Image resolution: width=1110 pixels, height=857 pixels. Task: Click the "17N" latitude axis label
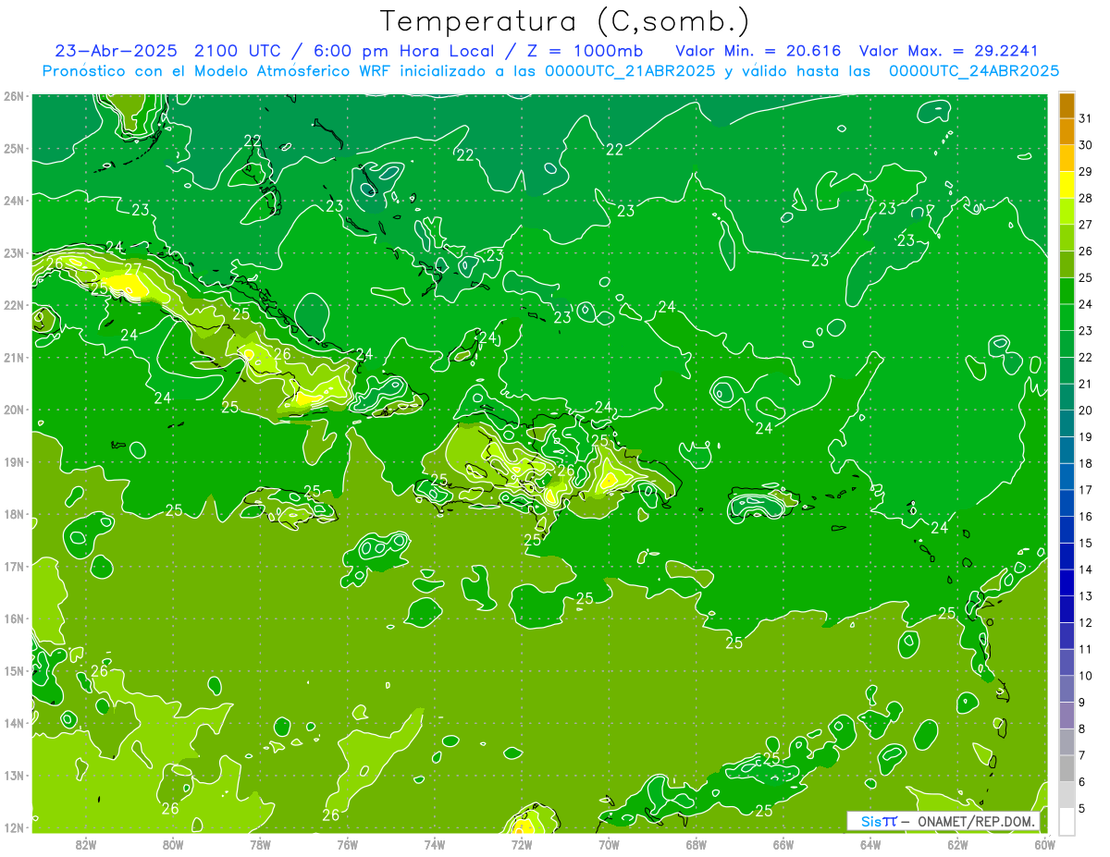[x=14, y=566]
